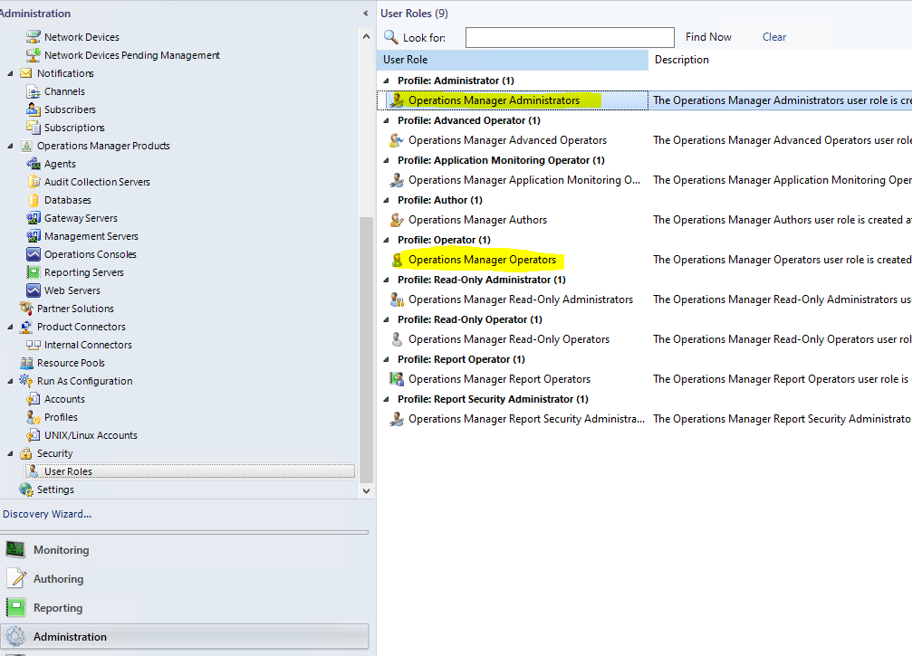Image resolution: width=912 pixels, height=656 pixels.
Task: Click inside the Look for search field
Action: 569,37
